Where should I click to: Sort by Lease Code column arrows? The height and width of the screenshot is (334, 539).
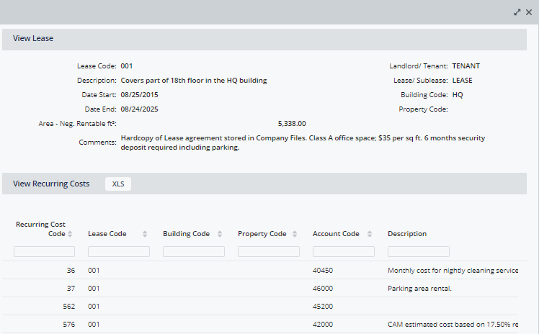[145, 234]
